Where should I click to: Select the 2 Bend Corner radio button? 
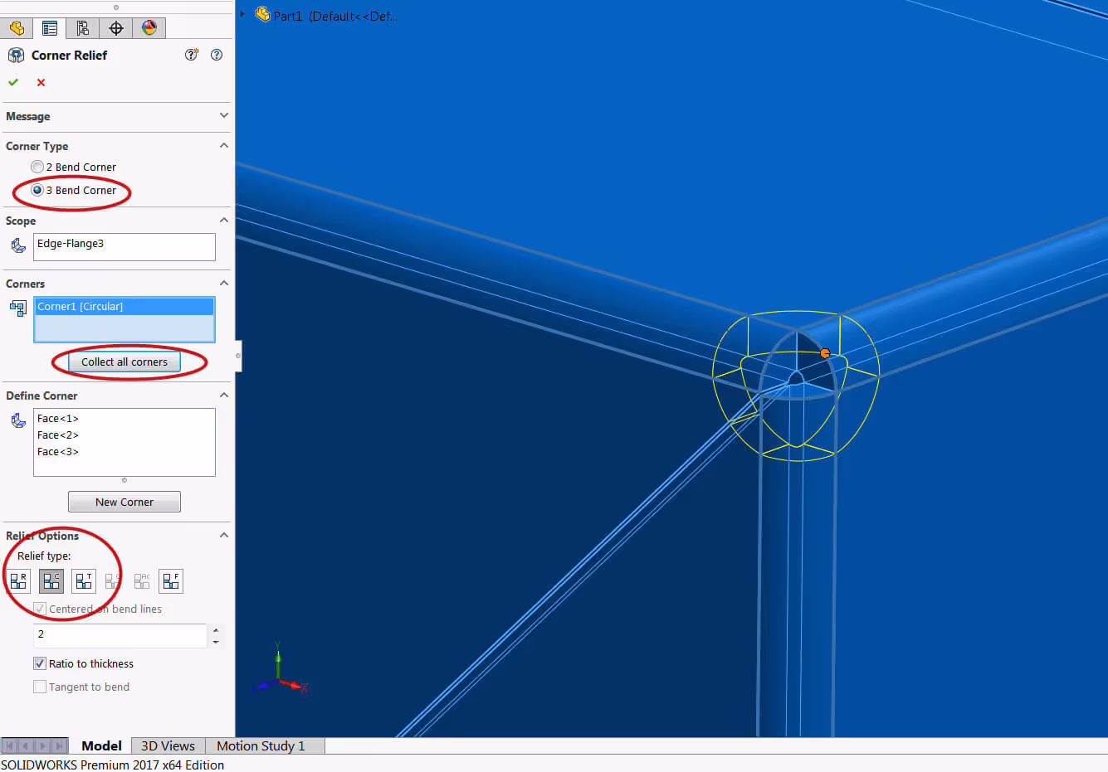tap(37, 167)
